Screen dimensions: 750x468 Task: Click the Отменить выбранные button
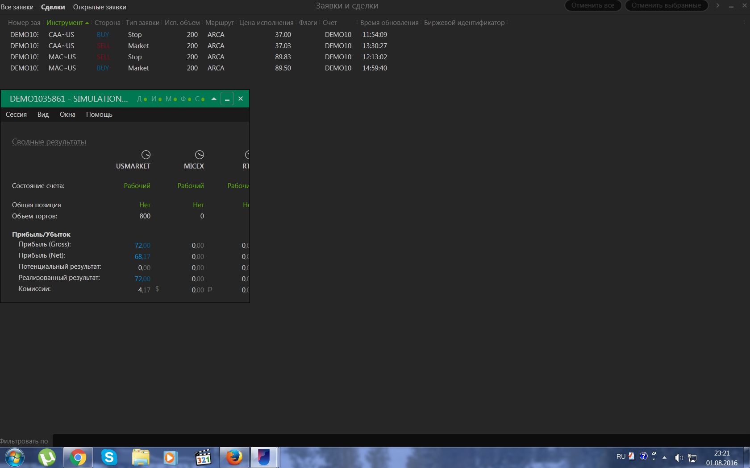tap(666, 5)
